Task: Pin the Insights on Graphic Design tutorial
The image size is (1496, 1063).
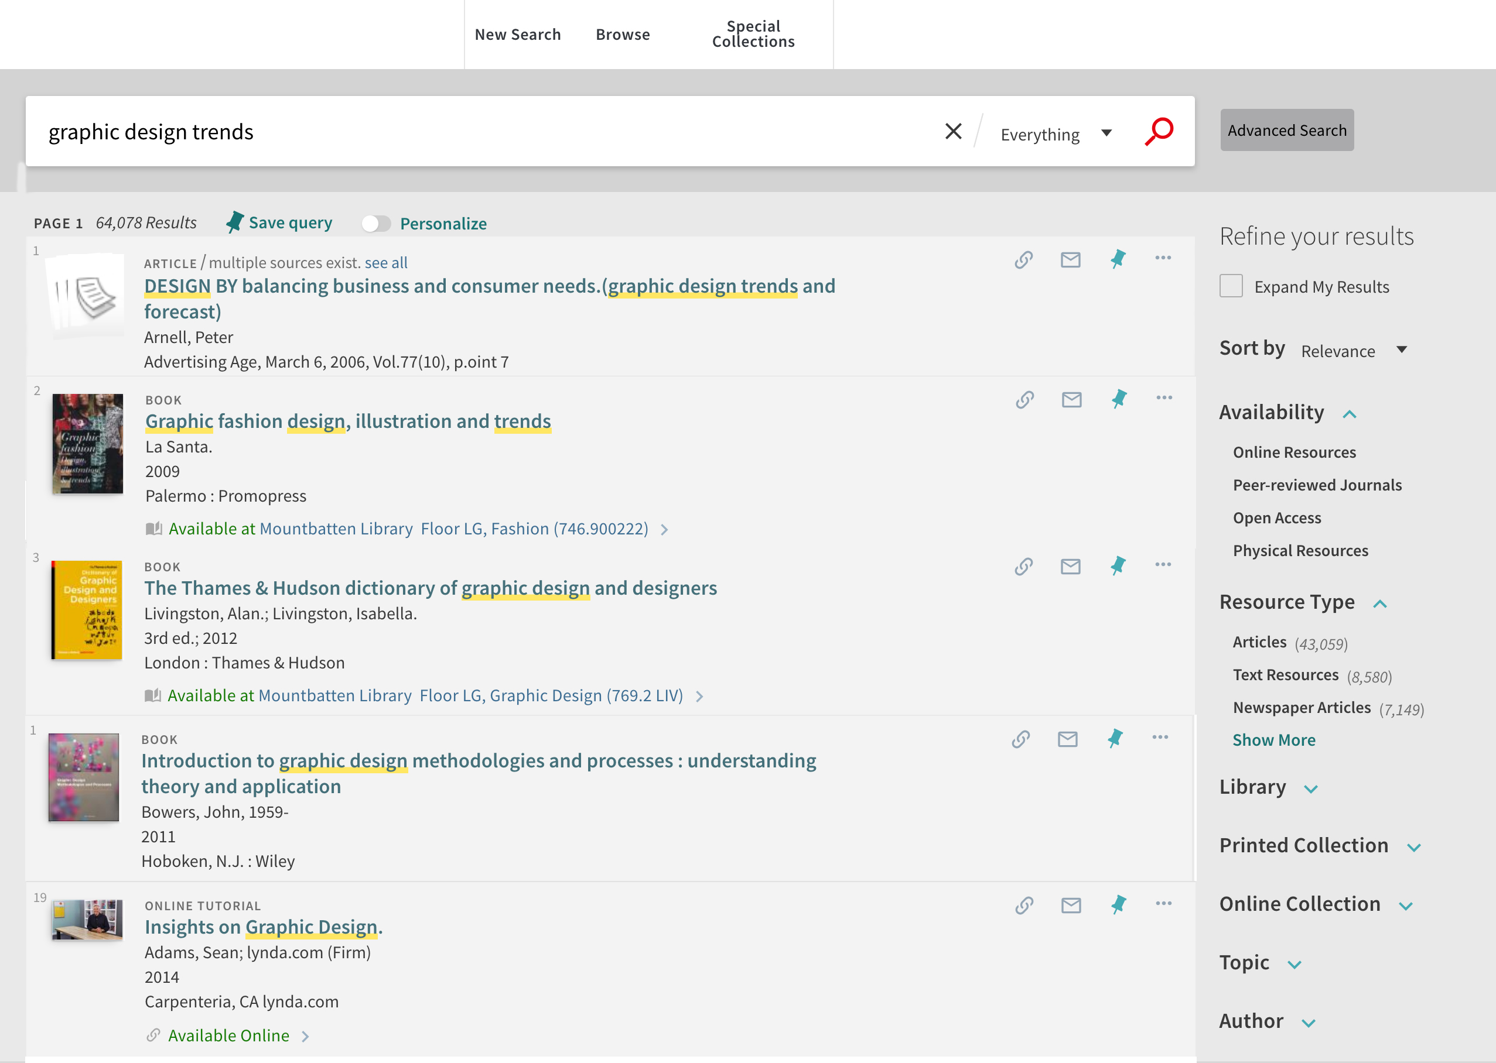Action: click(x=1118, y=904)
